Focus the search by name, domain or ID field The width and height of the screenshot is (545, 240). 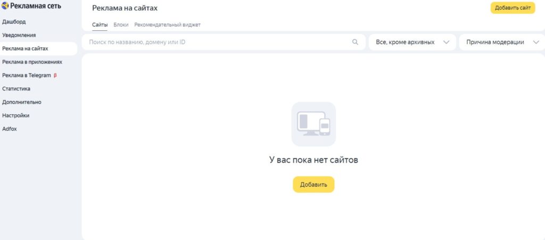point(224,42)
